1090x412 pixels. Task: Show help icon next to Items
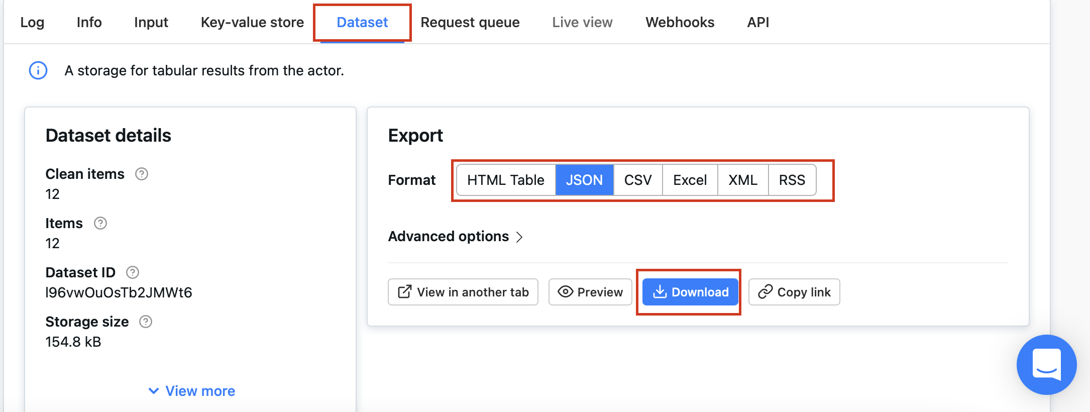pos(100,223)
